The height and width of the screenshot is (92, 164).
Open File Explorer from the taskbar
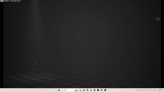point(80,90)
